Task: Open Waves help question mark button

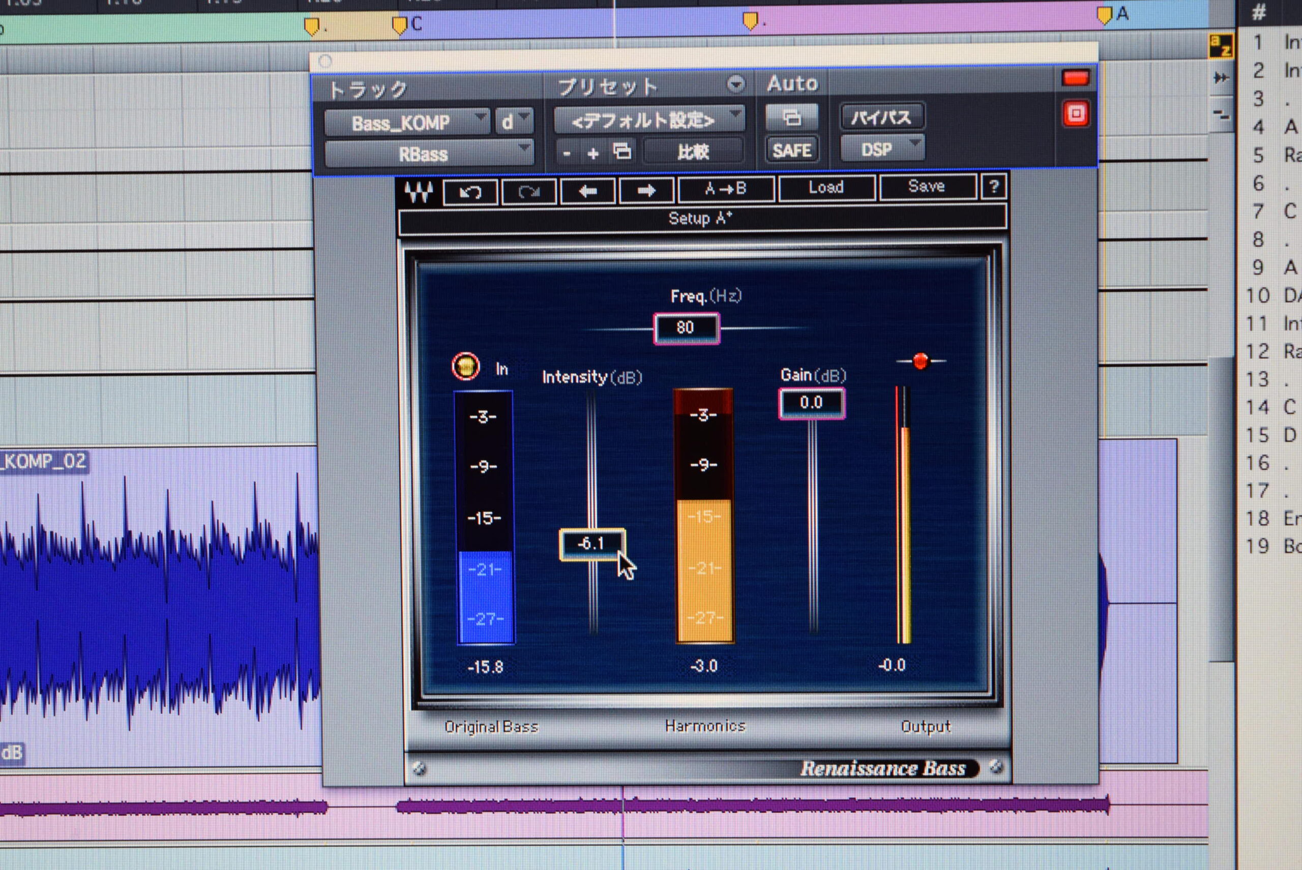Action: coord(993,187)
